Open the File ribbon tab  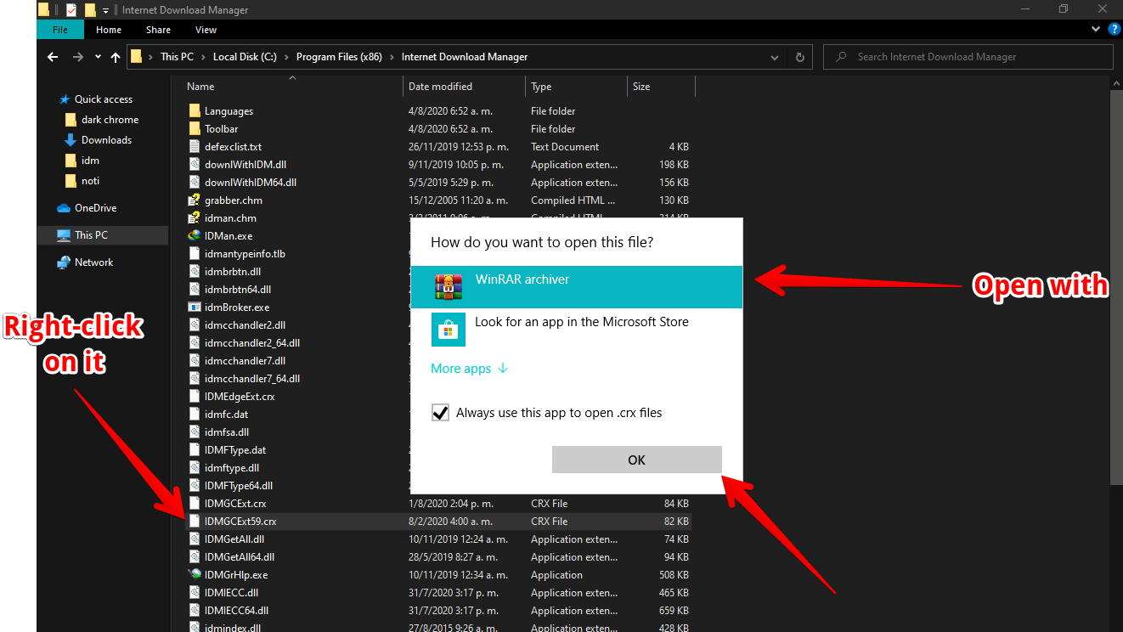[x=60, y=30]
